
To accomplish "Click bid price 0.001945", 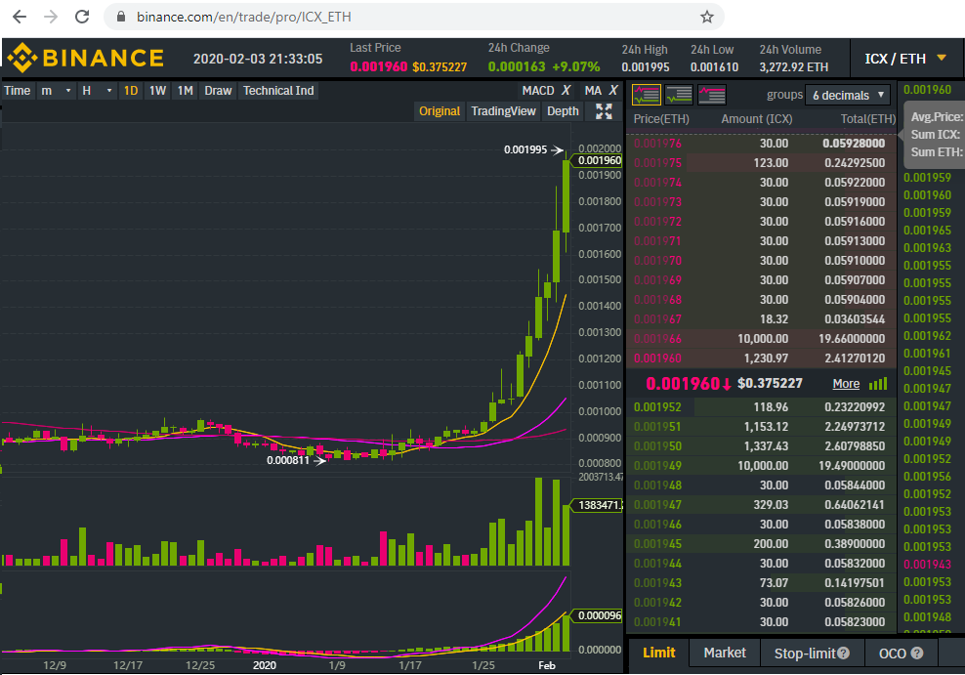I will (657, 544).
